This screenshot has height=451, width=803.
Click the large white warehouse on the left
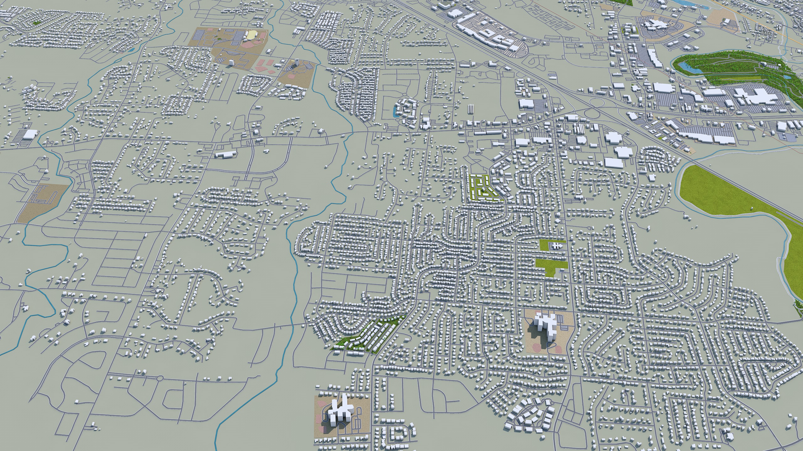coord(30,134)
